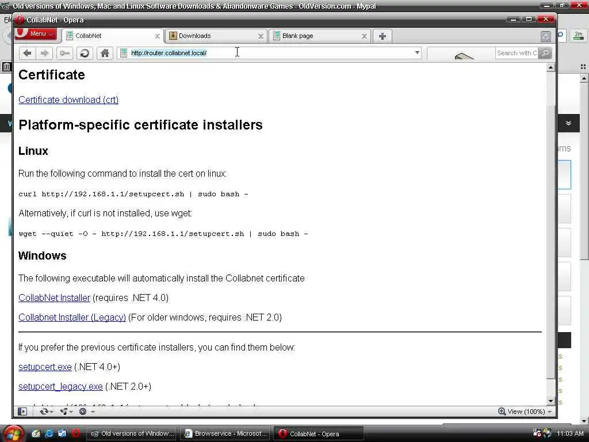Click the page scrollbar down arrow
The height and width of the screenshot is (442, 589).
[550, 401]
